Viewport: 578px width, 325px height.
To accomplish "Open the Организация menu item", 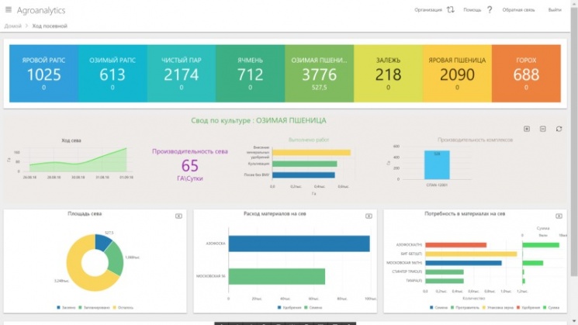I will (428, 10).
